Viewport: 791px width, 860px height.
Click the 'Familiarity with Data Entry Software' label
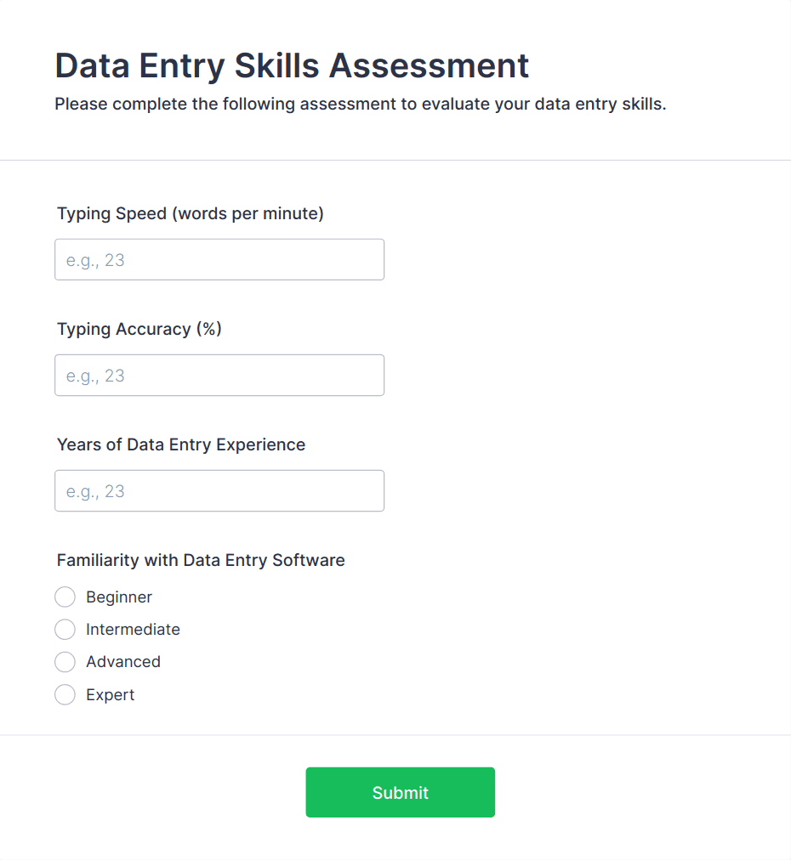201,560
